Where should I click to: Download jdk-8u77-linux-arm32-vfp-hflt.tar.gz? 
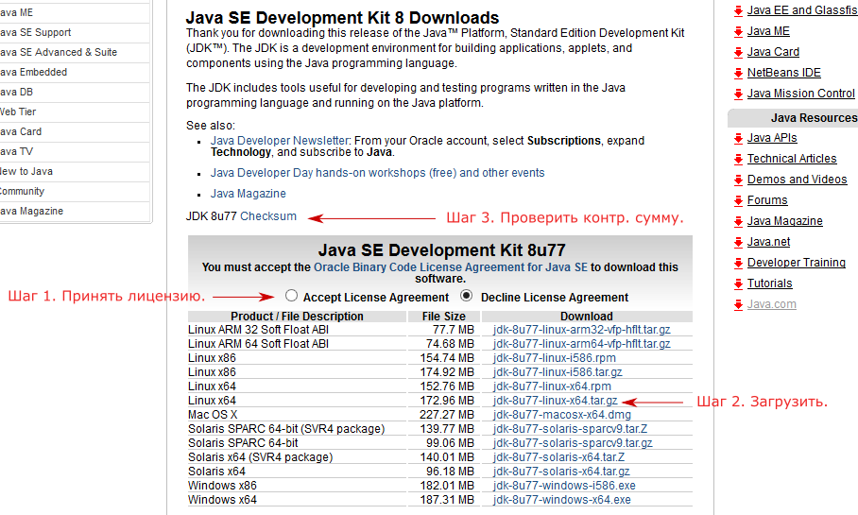point(581,330)
